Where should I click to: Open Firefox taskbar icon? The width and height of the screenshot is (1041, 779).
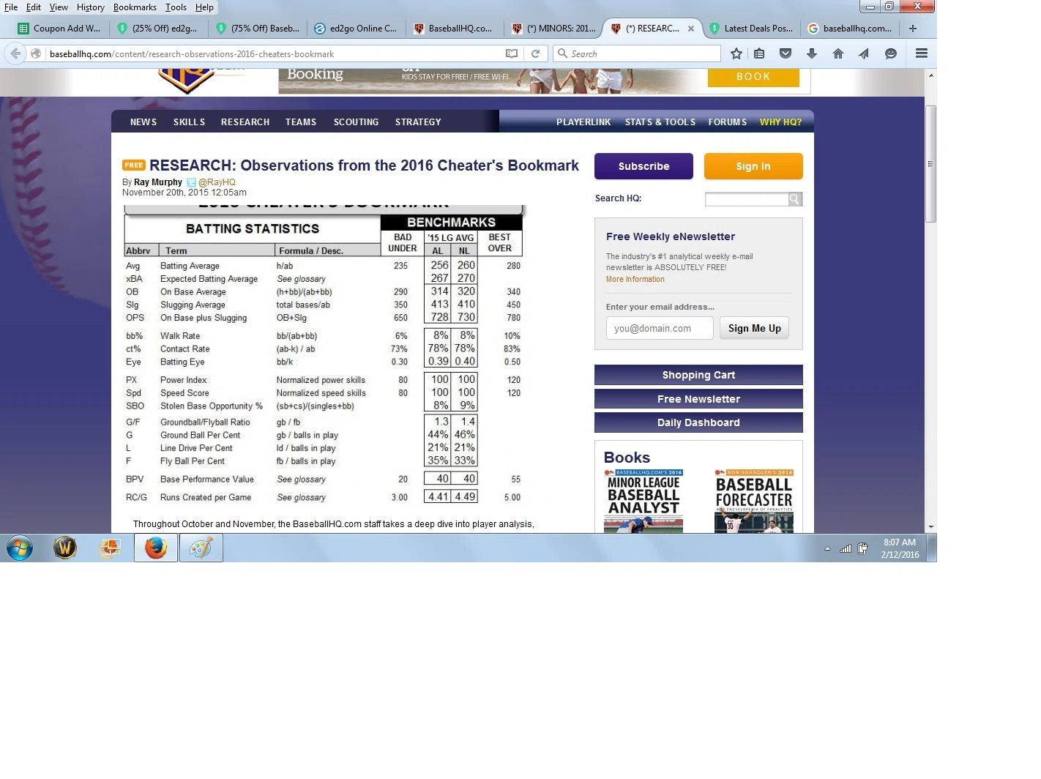click(156, 548)
